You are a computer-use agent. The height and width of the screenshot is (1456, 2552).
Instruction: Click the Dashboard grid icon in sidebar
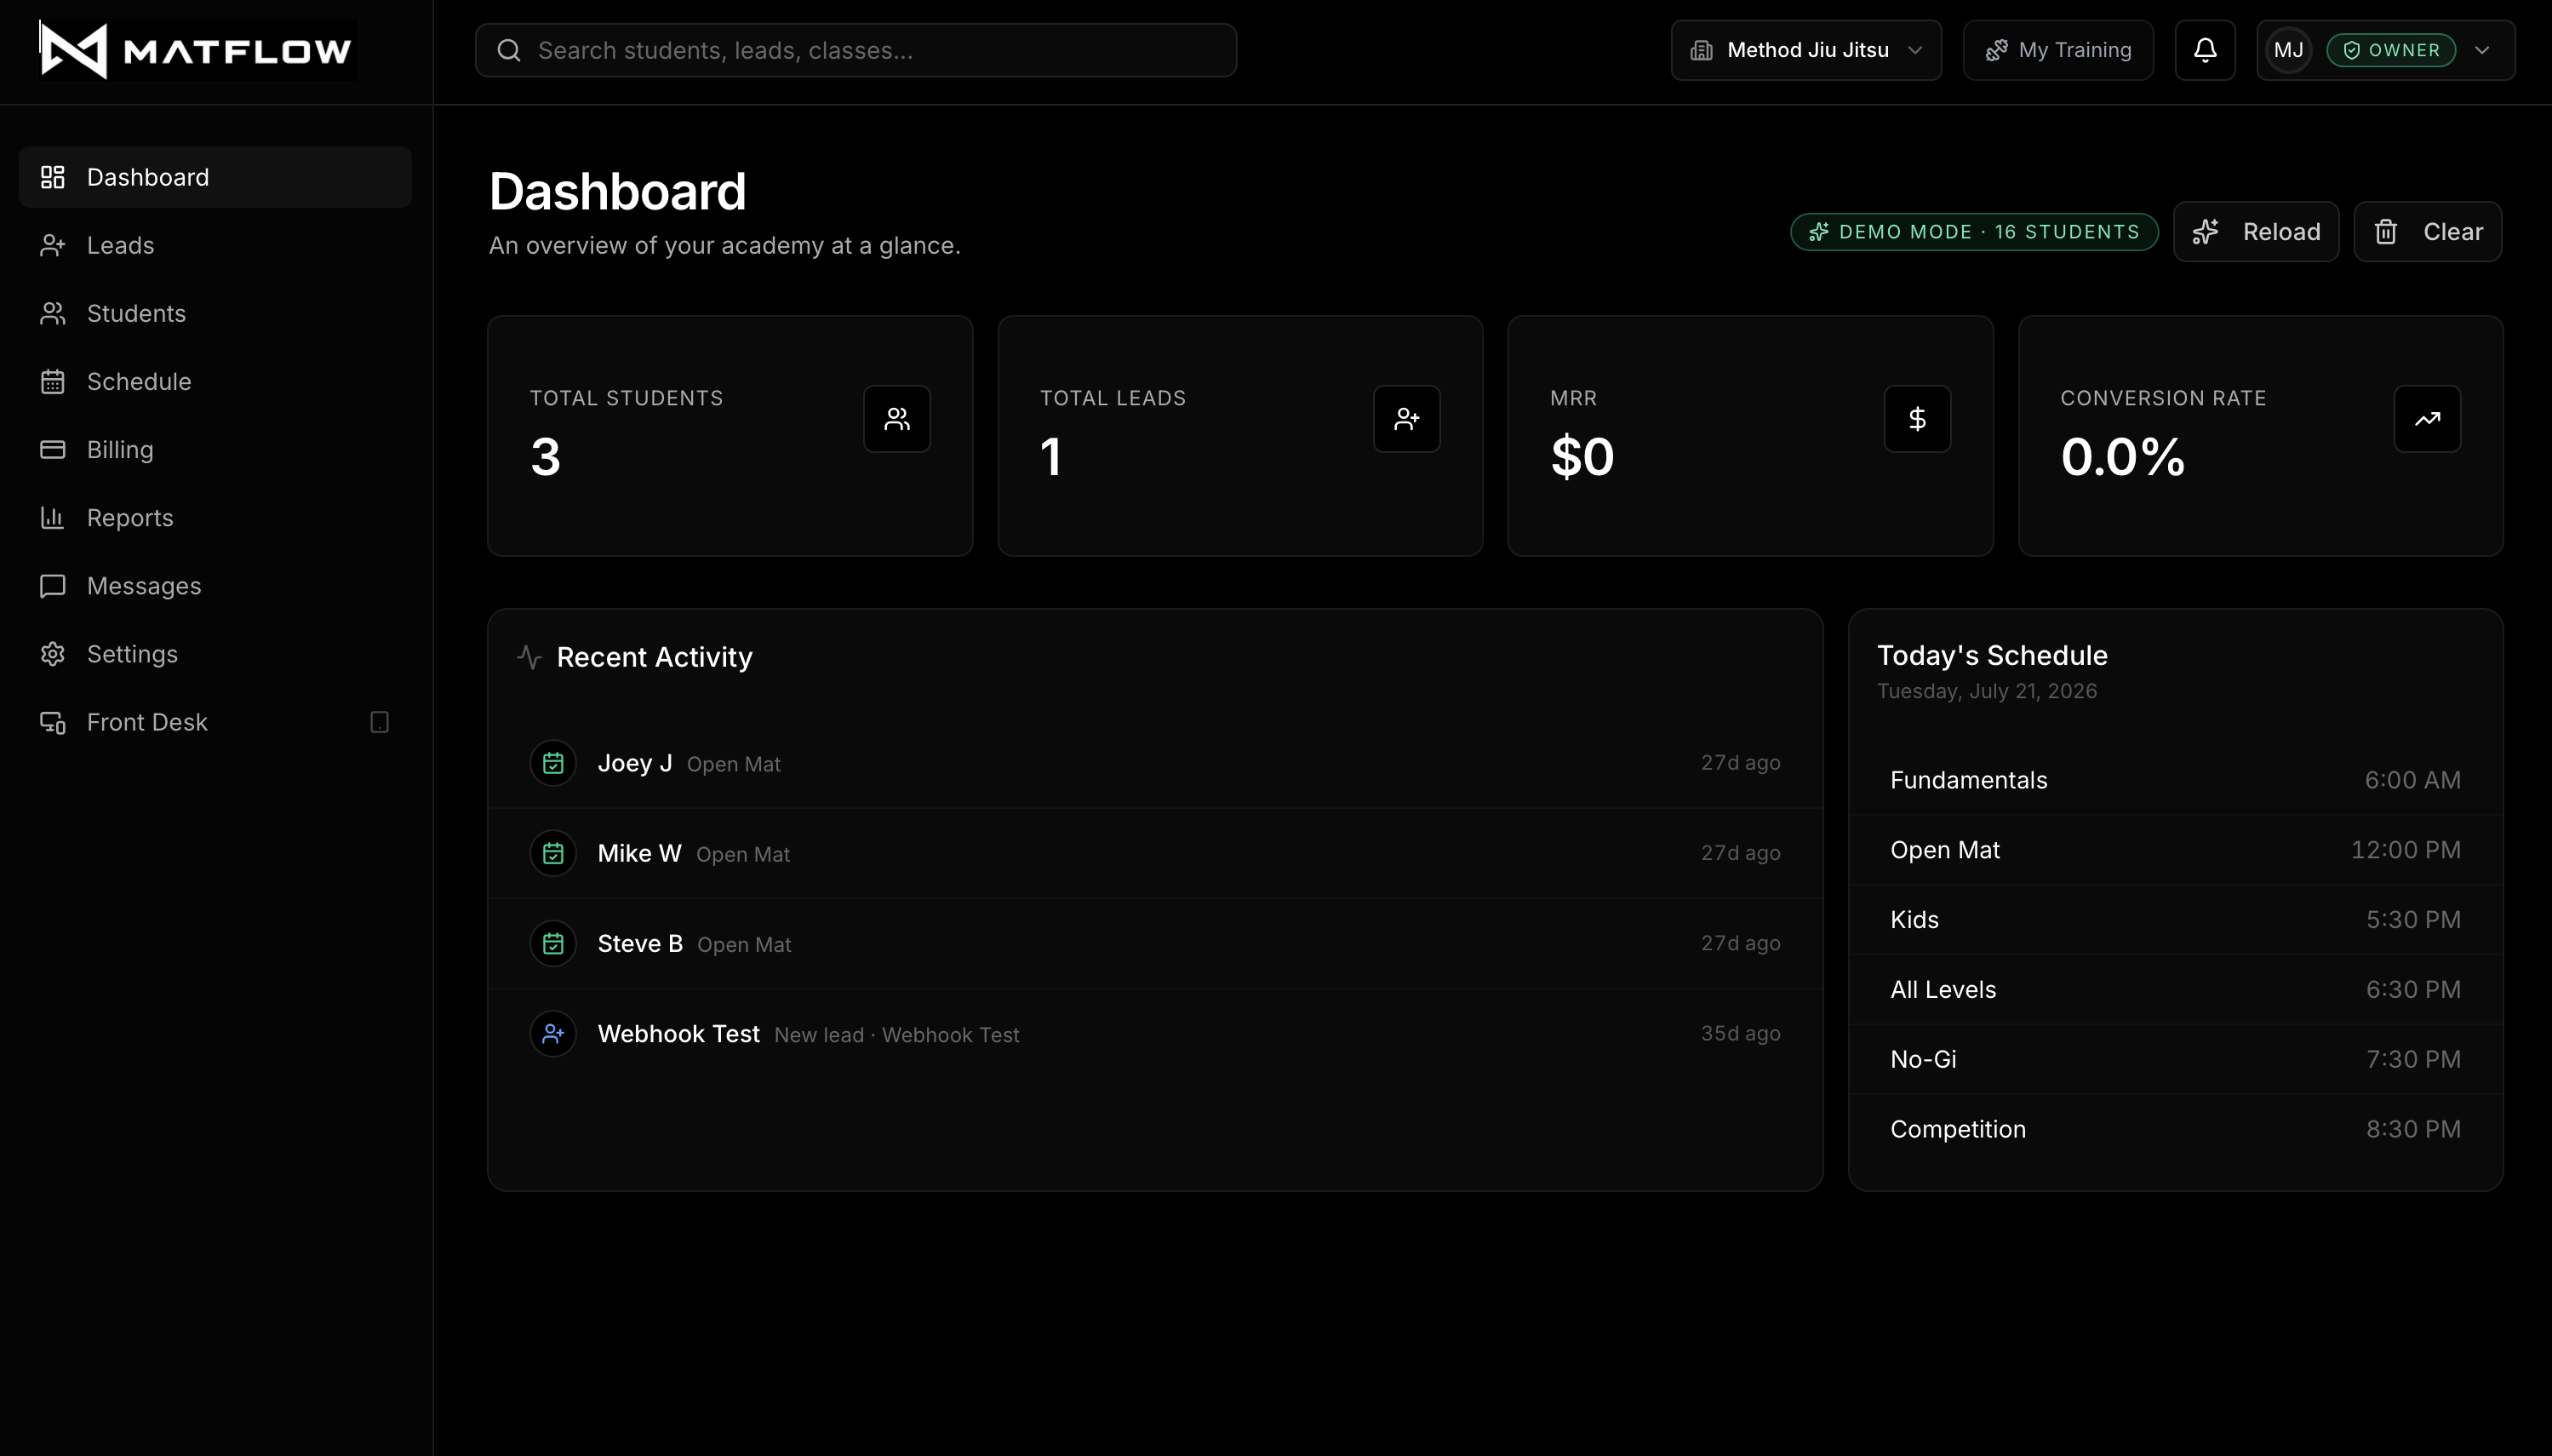click(x=53, y=177)
